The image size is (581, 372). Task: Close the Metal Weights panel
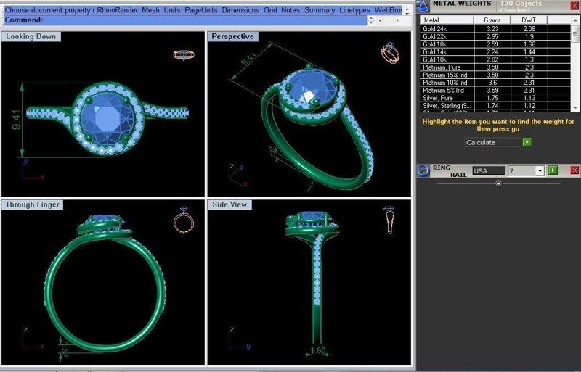point(575,6)
